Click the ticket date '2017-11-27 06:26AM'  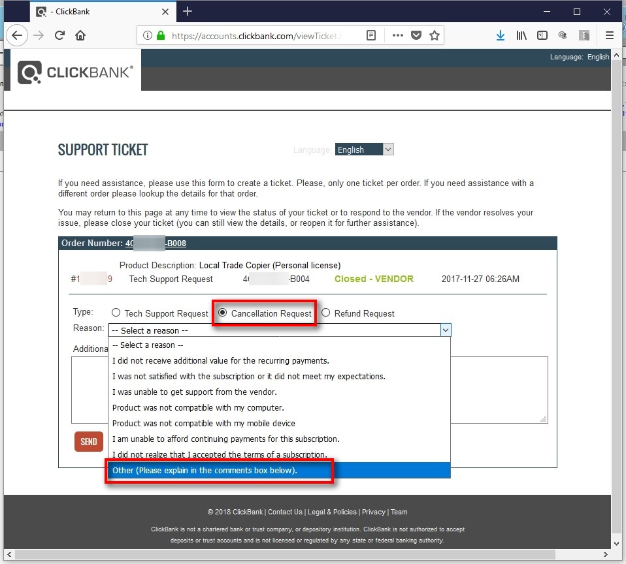pyautogui.click(x=480, y=279)
